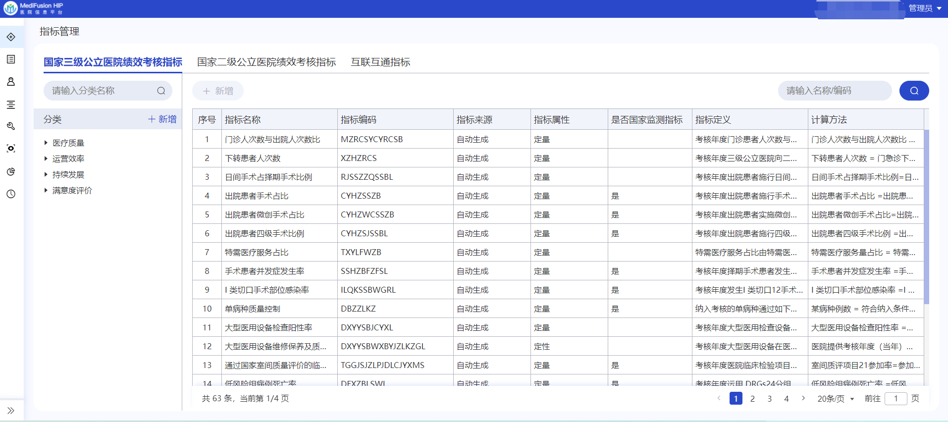Go to page 3
The height and width of the screenshot is (422, 948).
point(769,399)
